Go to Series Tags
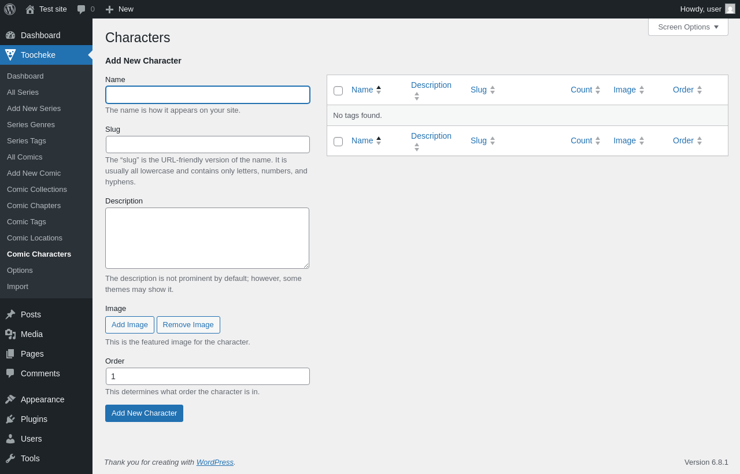The width and height of the screenshot is (740, 474). (27, 140)
